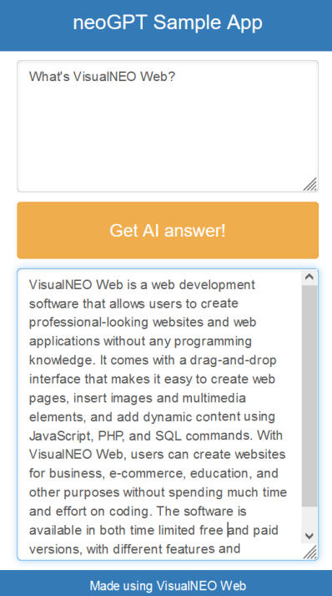
Task: Click the question box resize grip
Action: 310,185
